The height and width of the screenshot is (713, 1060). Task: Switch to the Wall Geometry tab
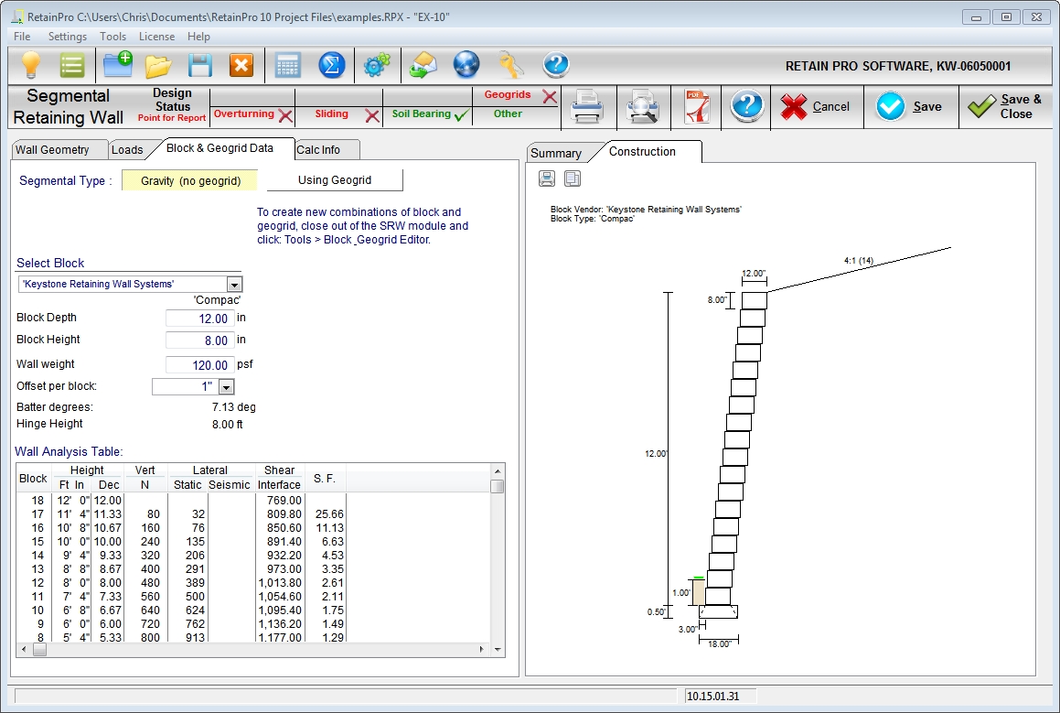pyautogui.click(x=52, y=149)
